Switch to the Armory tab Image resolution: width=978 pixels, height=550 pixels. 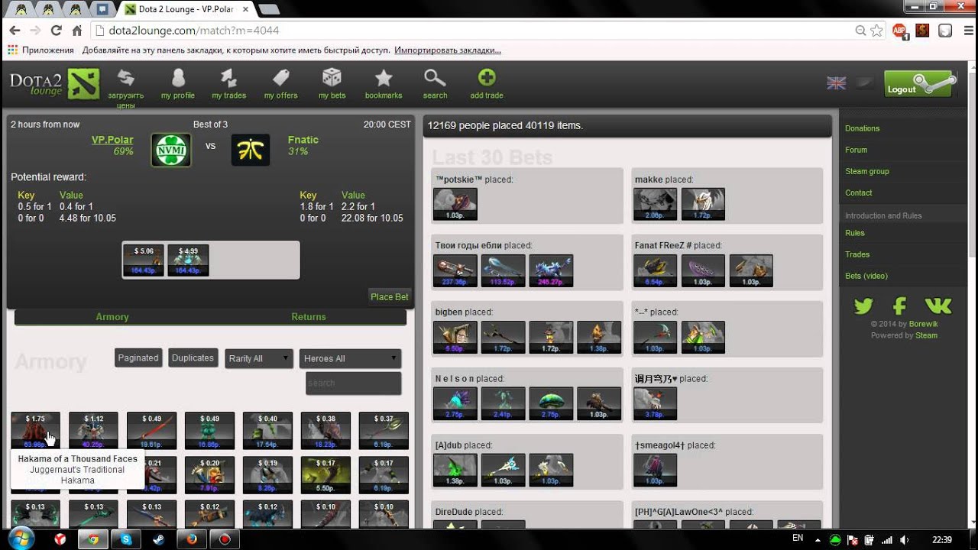112,317
